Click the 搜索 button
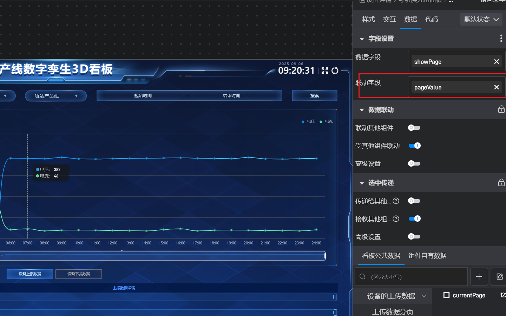The width and height of the screenshot is (506, 316). (x=315, y=96)
